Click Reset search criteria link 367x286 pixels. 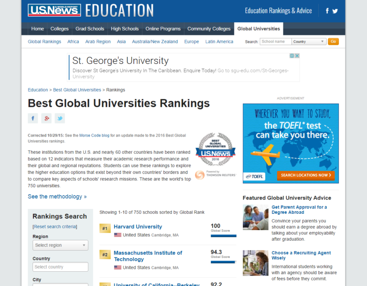click(55, 227)
